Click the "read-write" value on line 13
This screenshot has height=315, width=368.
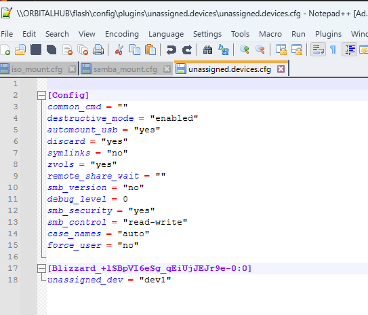(x=155, y=222)
